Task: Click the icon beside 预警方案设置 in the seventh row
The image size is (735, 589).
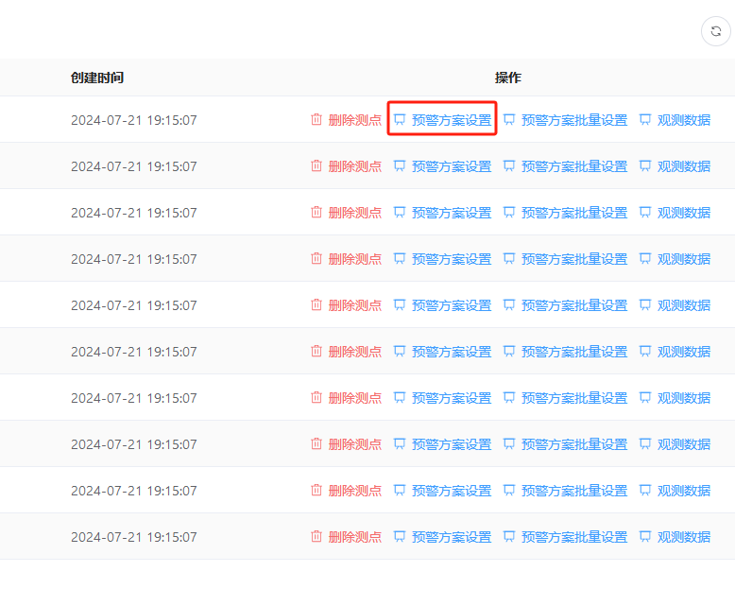Action: tap(400, 398)
